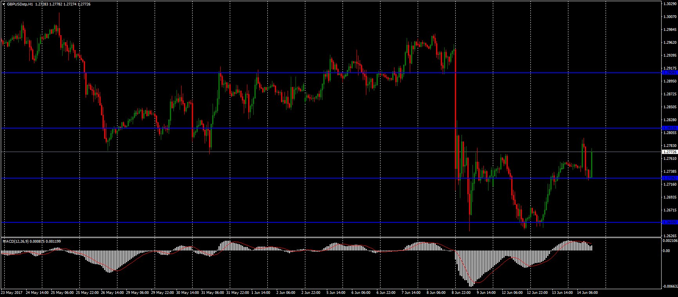Click the 1.27160 price axis label
The height and width of the screenshot is (297, 678).
[670, 184]
